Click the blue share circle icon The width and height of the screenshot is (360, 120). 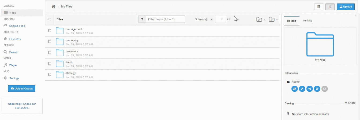(x=310, y=89)
